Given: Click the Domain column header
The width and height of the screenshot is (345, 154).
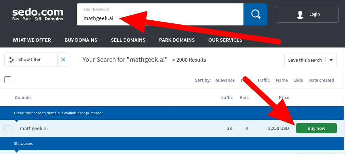Looking at the screenshot, I should (x=23, y=97).
